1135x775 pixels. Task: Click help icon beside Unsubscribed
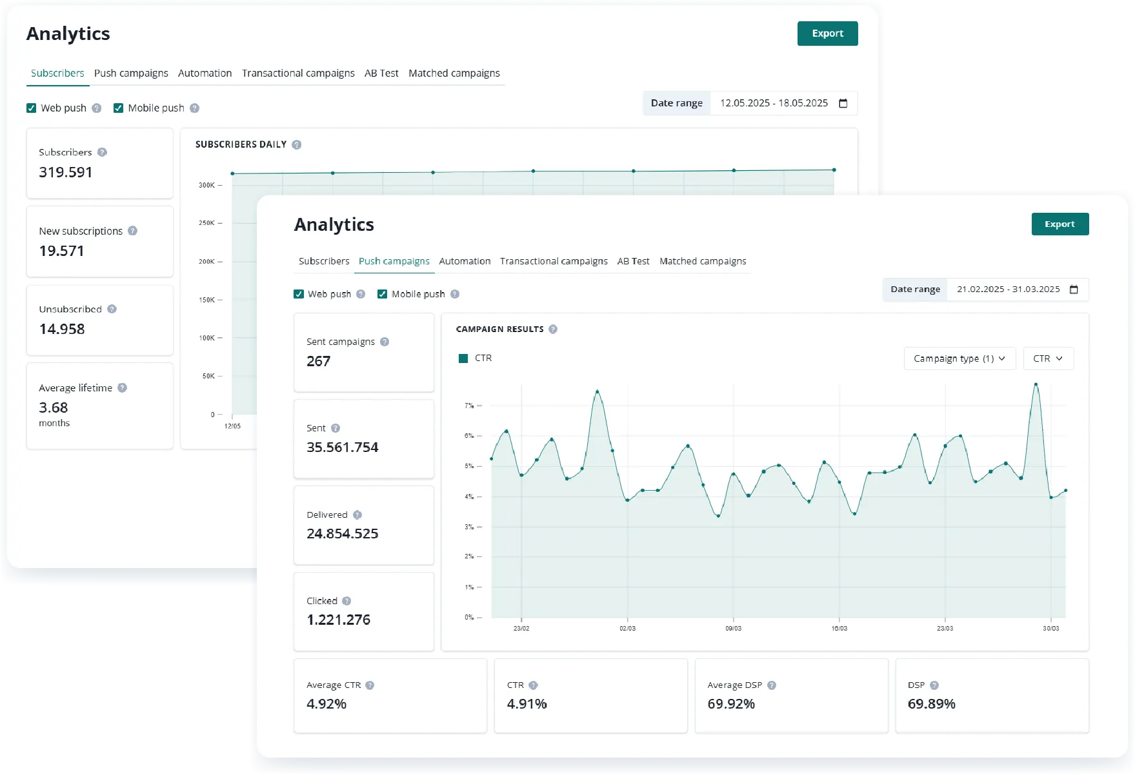112,309
